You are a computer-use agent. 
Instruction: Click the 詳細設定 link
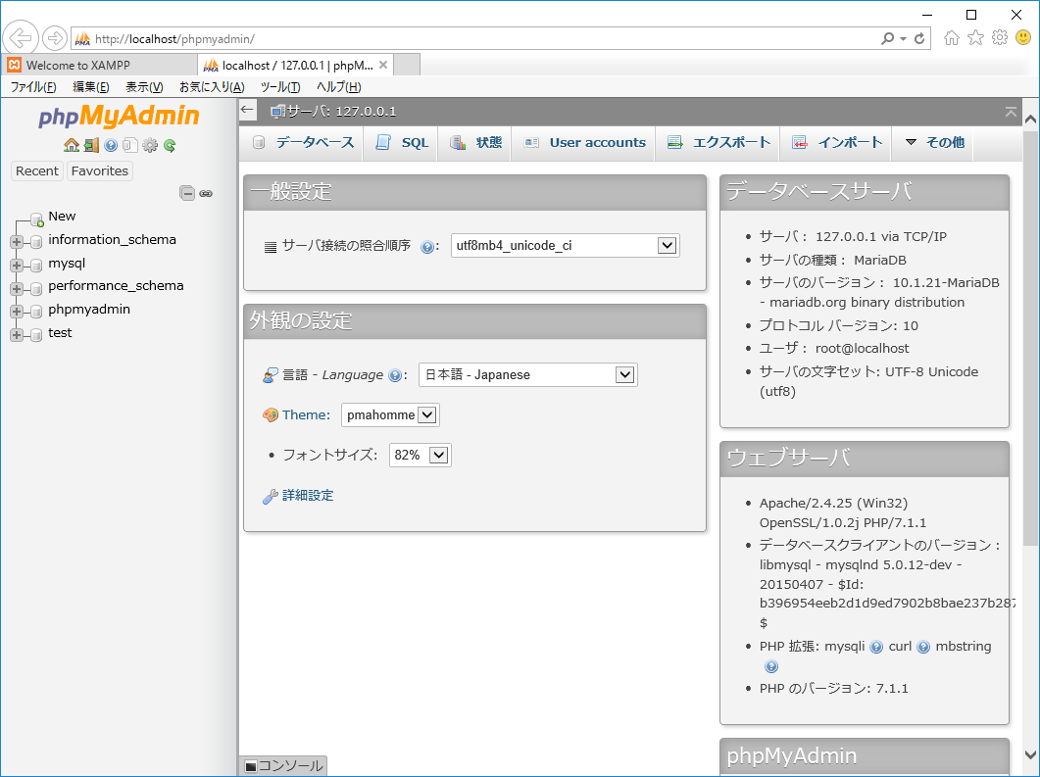(x=308, y=496)
